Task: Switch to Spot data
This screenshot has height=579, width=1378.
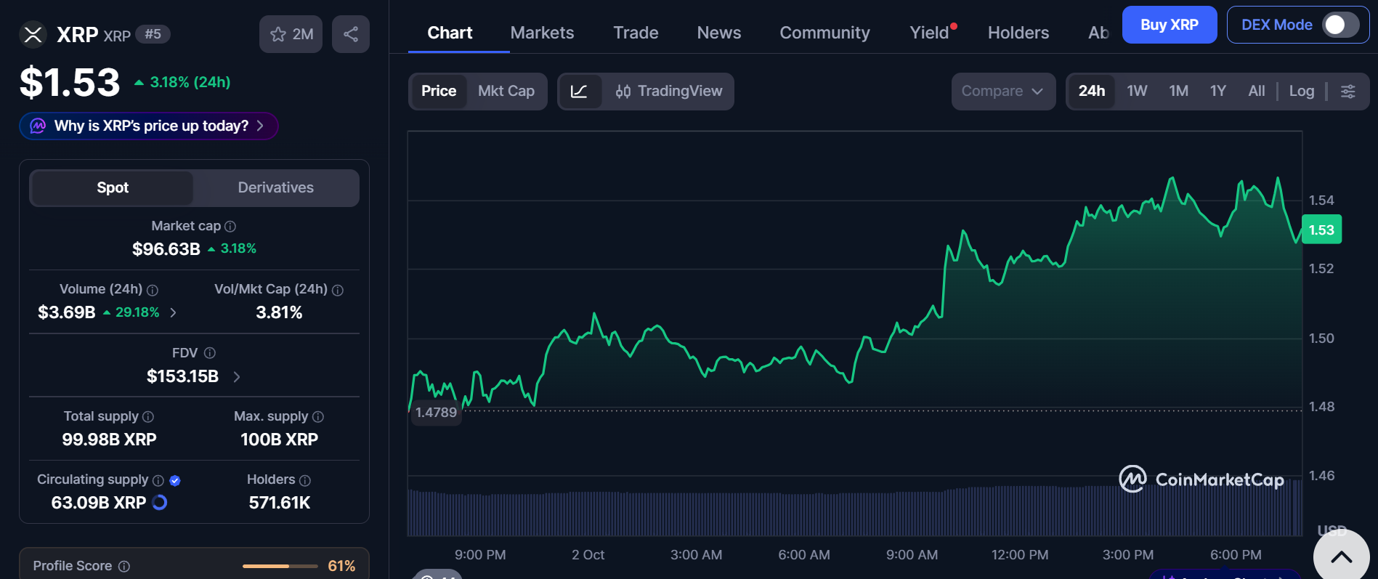Action: 113,187
